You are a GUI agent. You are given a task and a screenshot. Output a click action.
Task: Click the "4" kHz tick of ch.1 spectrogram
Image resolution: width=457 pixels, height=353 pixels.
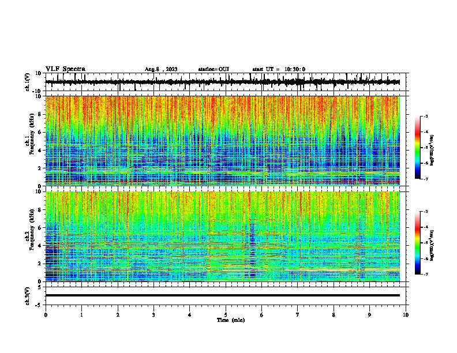pos(40,151)
